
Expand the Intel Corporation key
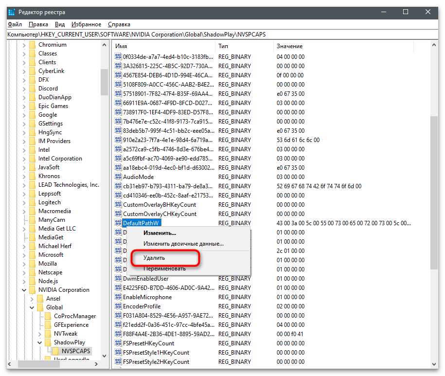24,159
